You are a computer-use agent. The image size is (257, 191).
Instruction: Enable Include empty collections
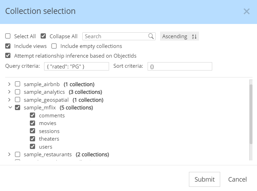(x=54, y=46)
